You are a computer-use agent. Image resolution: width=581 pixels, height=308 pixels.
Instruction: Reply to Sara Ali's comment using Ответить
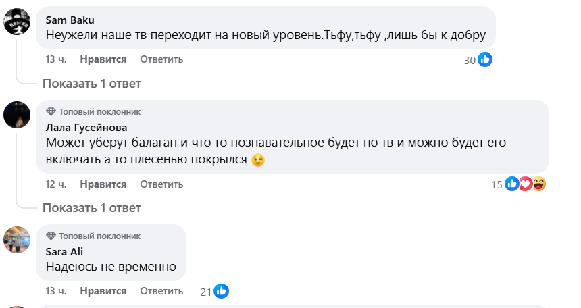coord(161,291)
